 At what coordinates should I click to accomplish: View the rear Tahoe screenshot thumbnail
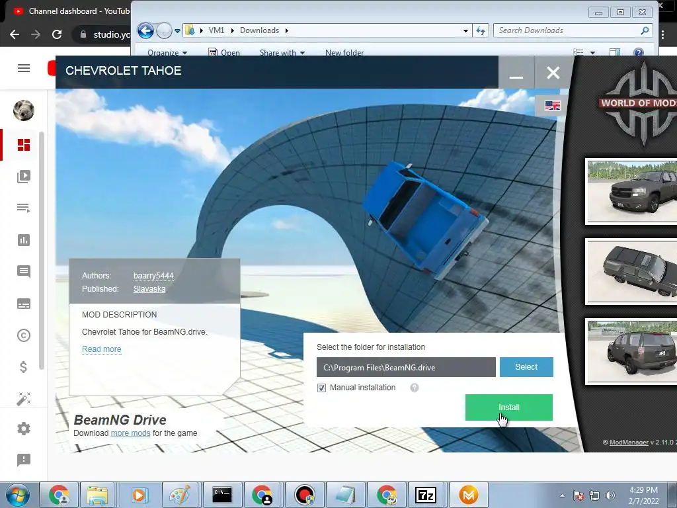coord(631,351)
